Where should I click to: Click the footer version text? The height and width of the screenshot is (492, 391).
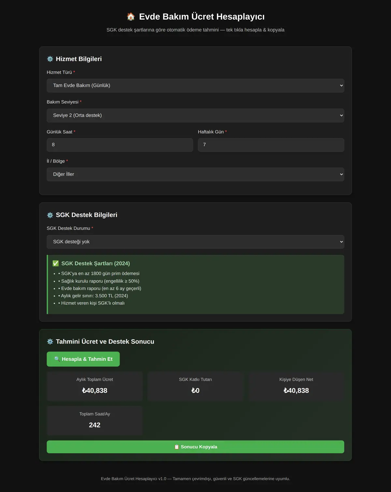pyautogui.click(x=195, y=479)
